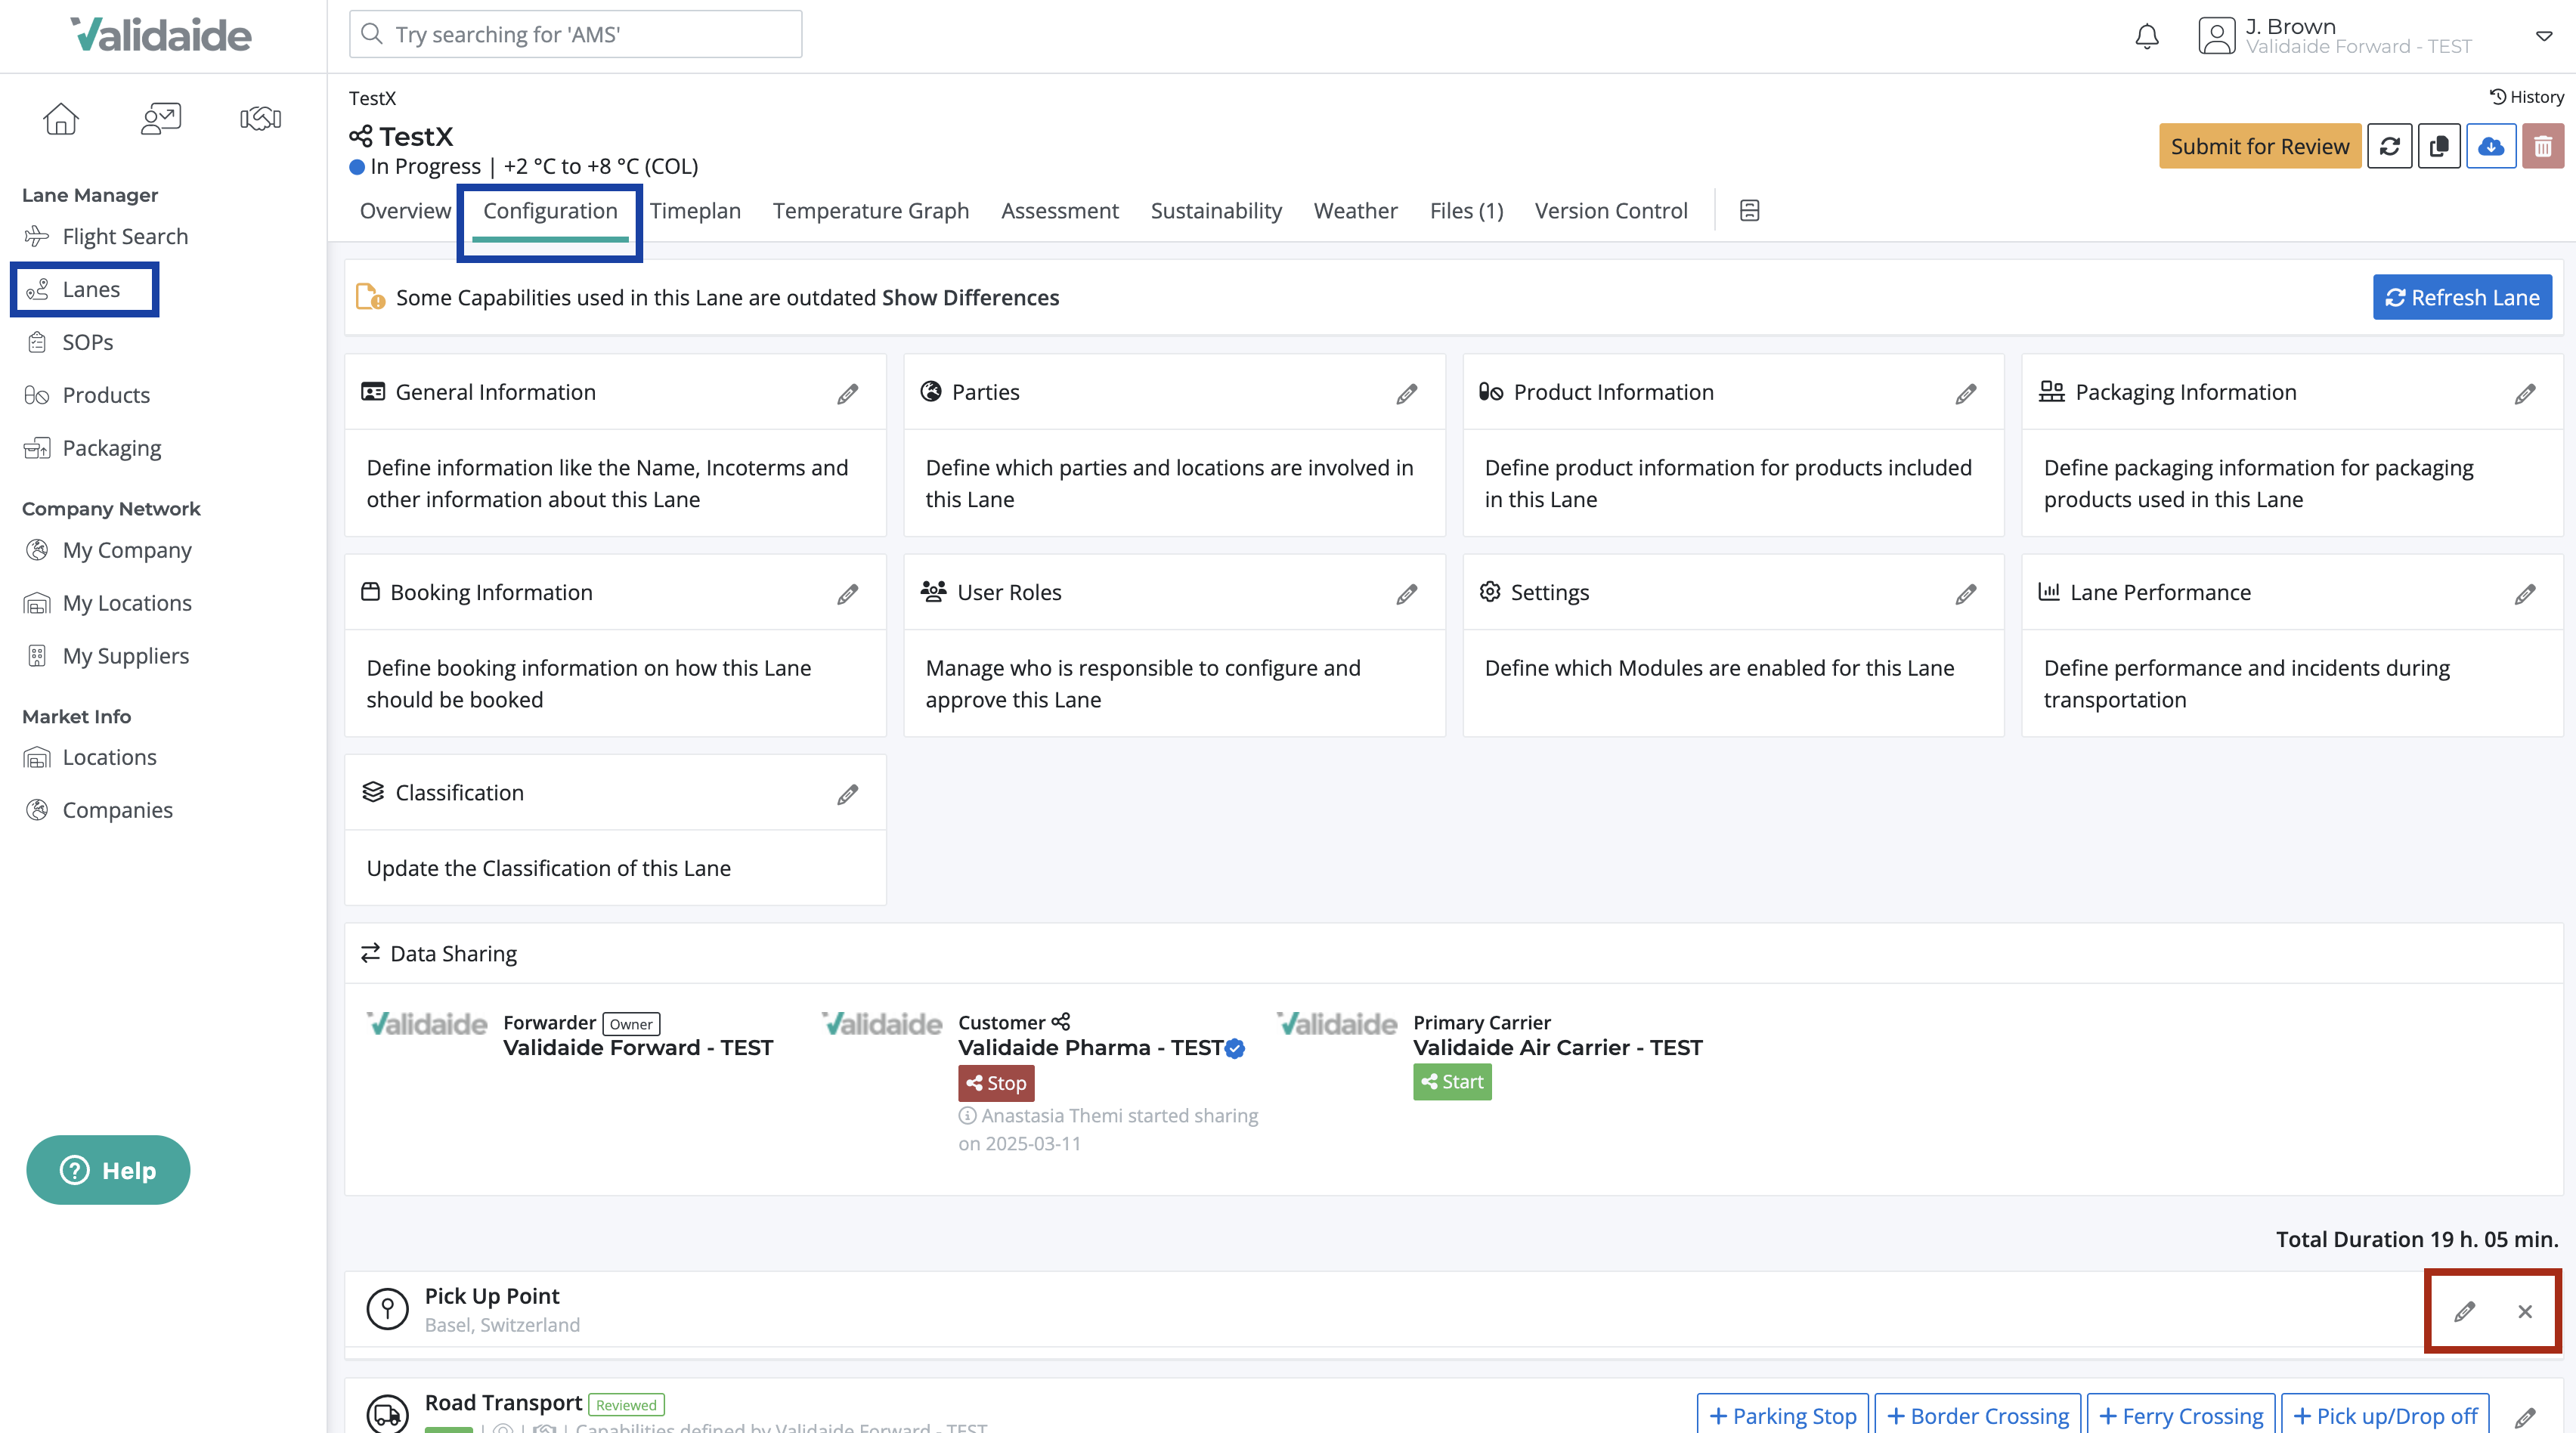
Task: Click the TestX breadcrumb text
Action: coord(372,98)
